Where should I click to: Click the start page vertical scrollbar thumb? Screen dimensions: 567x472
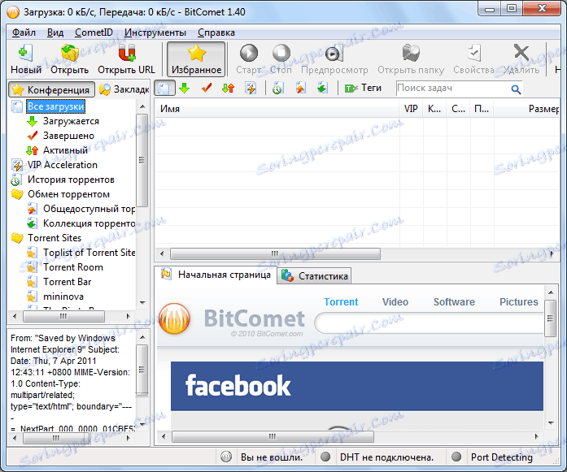(x=550, y=318)
